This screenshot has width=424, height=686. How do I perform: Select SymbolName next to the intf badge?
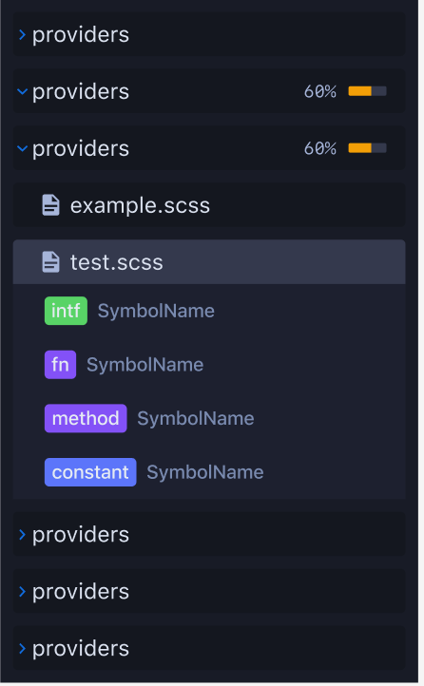[156, 312]
